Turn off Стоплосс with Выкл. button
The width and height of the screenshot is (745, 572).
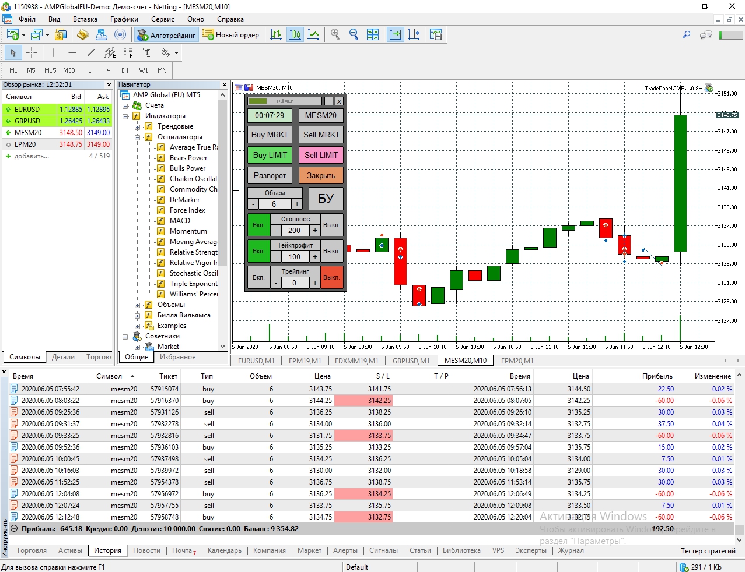(331, 225)
